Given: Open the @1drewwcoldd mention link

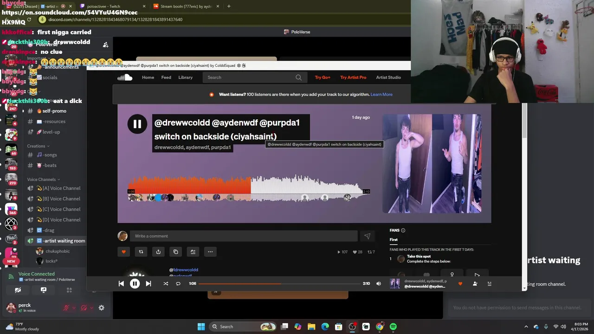Looking at the screenshot, I should tap(184, 270).
